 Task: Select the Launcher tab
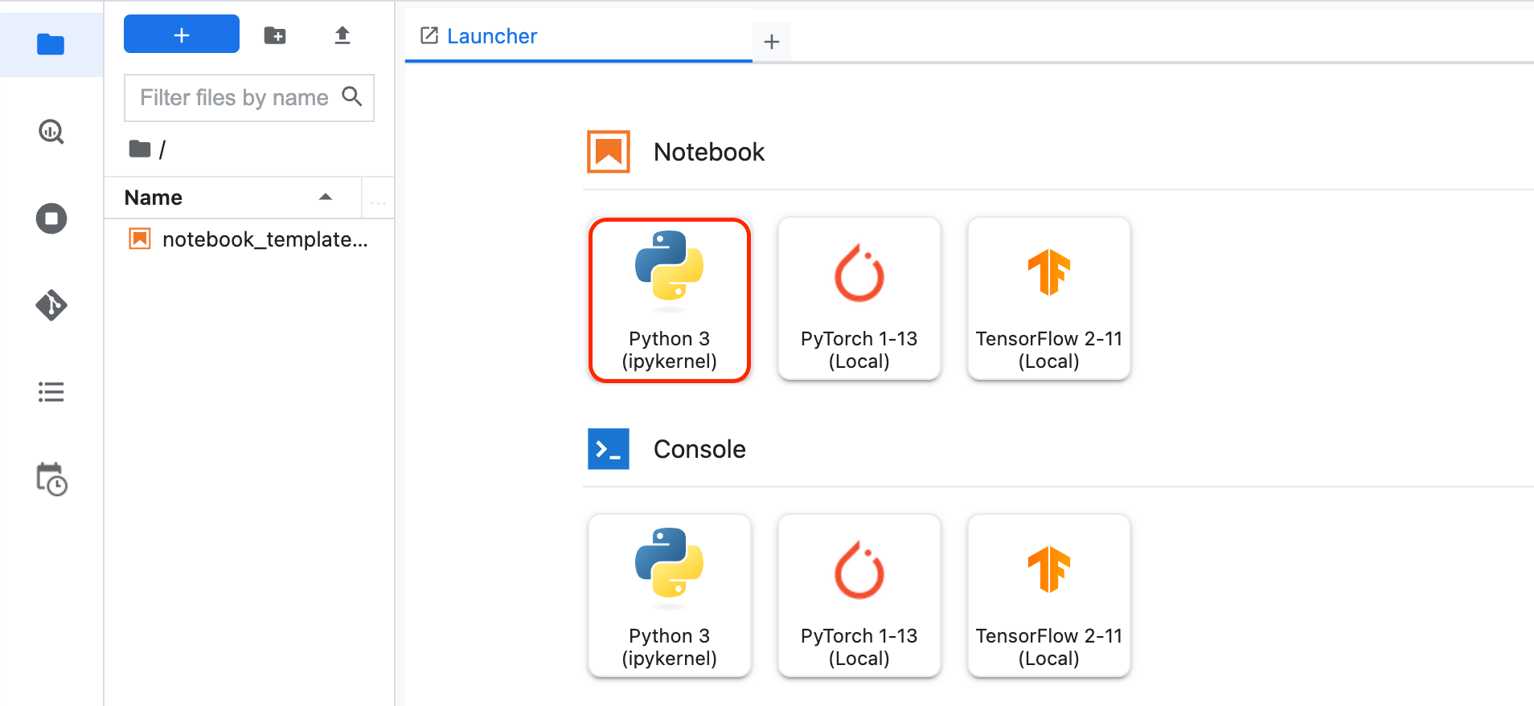(x=490, y=36)
